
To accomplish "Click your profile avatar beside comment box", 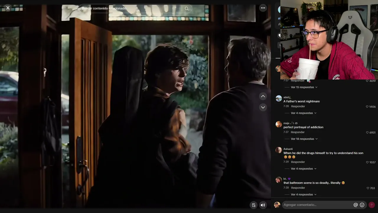I will (x=277, y=205).
